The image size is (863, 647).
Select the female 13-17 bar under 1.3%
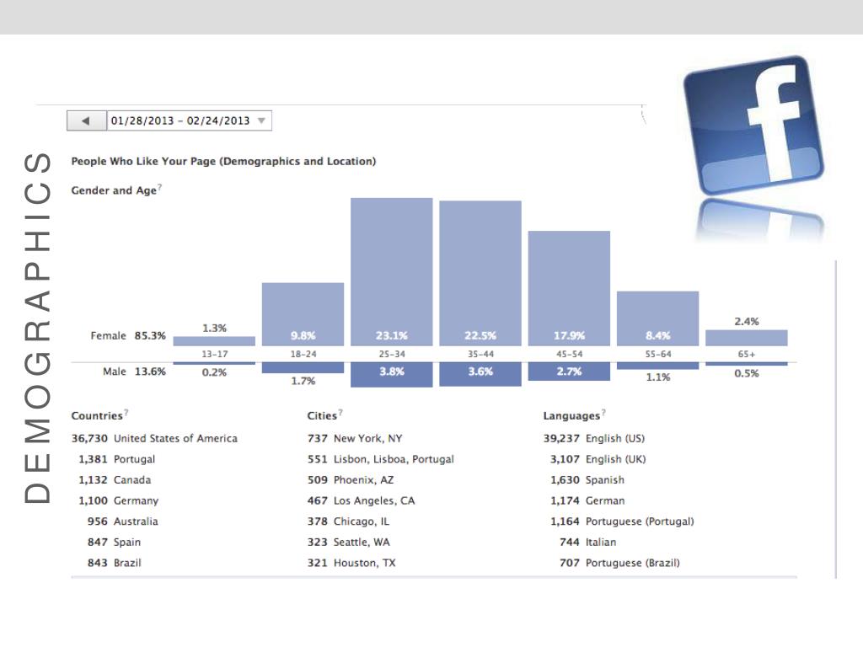click(x=214, y=341)
